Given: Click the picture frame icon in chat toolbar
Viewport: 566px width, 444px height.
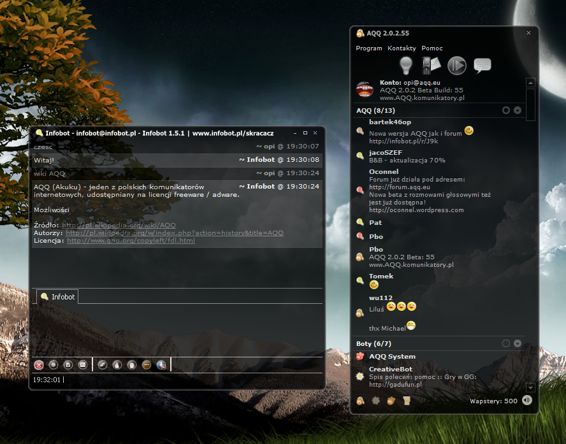Looking at the screenshot, I should (x=83, y=365).
